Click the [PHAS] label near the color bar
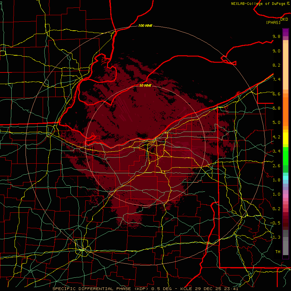This screenshot has height=291, width=291. 273,23
